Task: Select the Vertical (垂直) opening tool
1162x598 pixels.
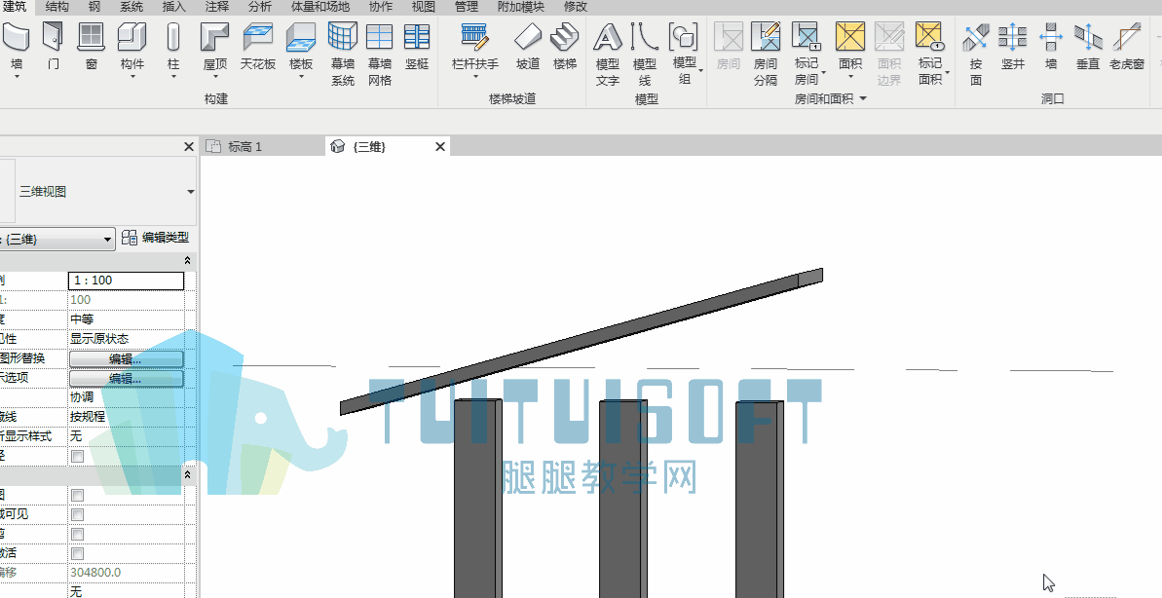Action: (1088, 46)
